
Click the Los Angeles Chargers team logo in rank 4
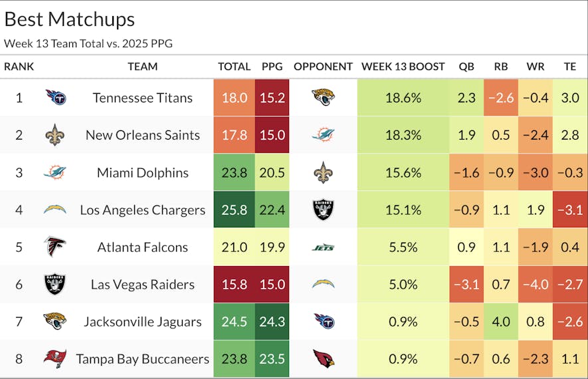pos(55,210)
